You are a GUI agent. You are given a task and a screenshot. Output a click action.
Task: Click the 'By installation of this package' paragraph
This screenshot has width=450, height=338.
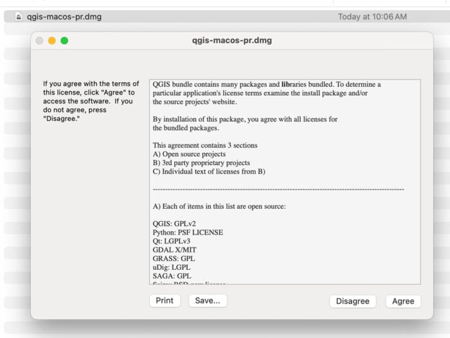coord(245,123)
